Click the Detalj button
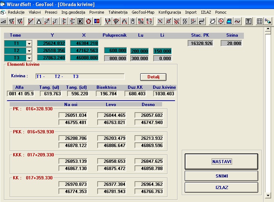Image resolution: width=274 pixels, height=202 pixels. pos(153,77)
